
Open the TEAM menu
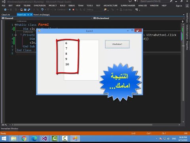[x=80, y=6]
